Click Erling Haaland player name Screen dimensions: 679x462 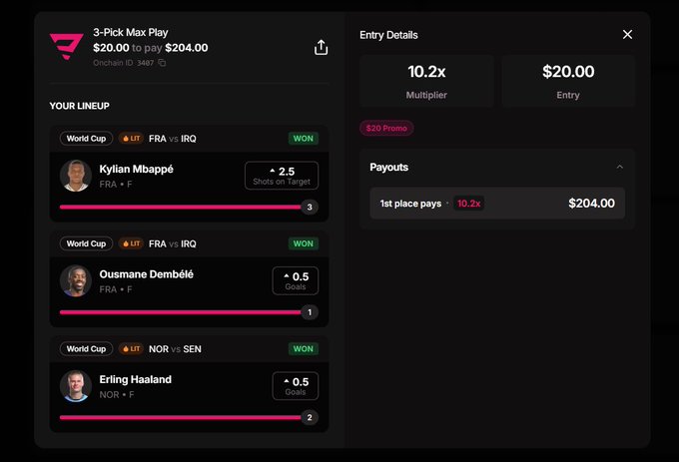click(x=135, y=379)
